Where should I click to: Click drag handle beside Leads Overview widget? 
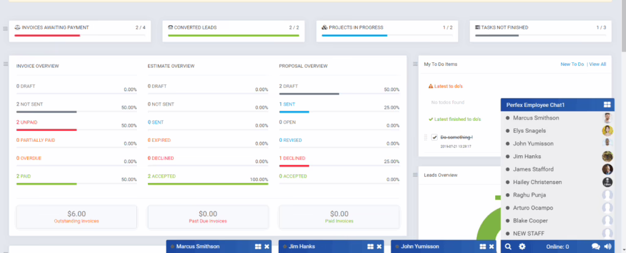[414, 174]
